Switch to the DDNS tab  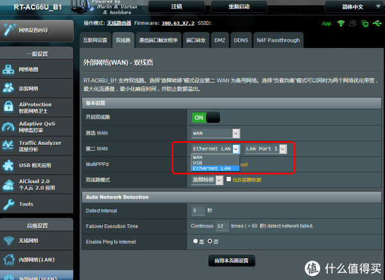click(241, 40)
